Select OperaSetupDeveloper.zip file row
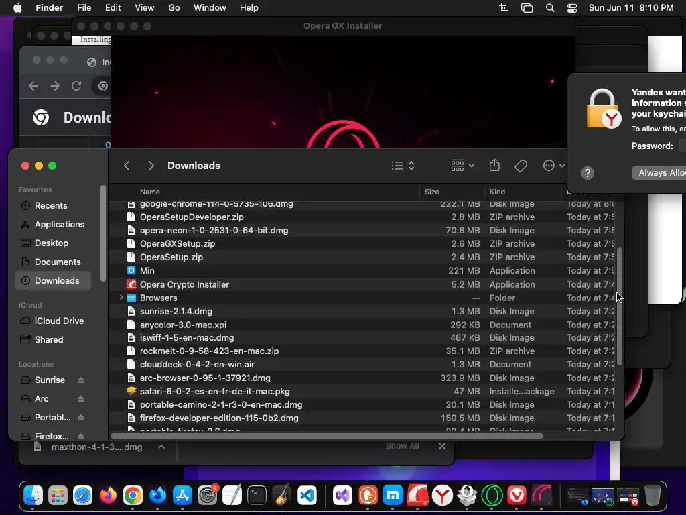 click(x=362, y=217)
